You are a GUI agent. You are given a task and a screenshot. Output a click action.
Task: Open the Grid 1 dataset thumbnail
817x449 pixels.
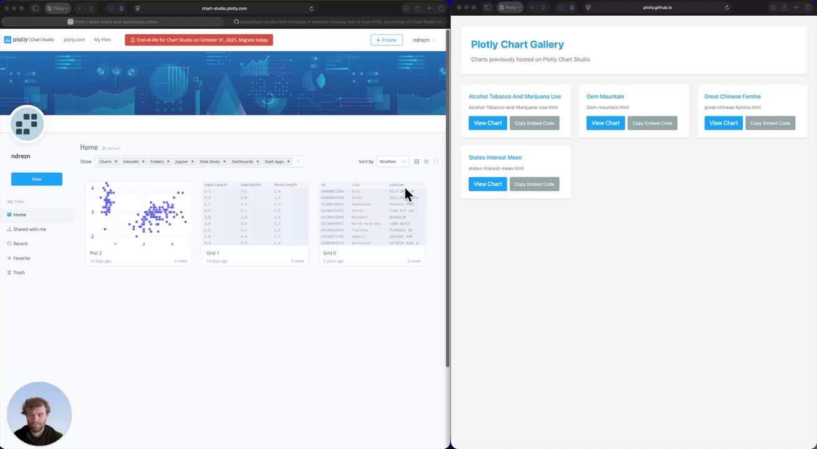[x=255, y=213]
